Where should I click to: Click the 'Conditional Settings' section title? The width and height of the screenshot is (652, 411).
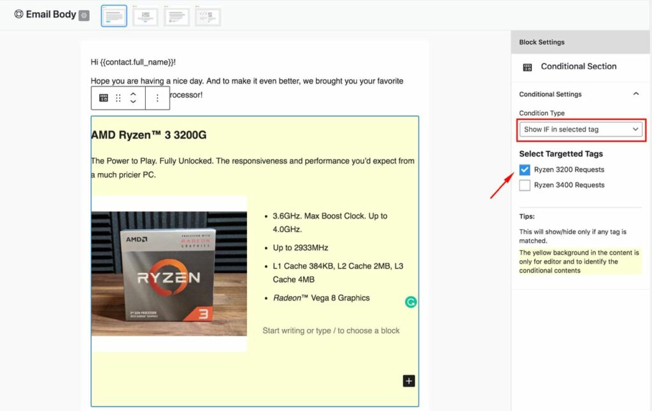click(x=550, y=94)
